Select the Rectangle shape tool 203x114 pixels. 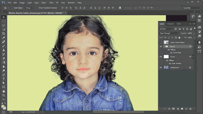coord(3,87)
